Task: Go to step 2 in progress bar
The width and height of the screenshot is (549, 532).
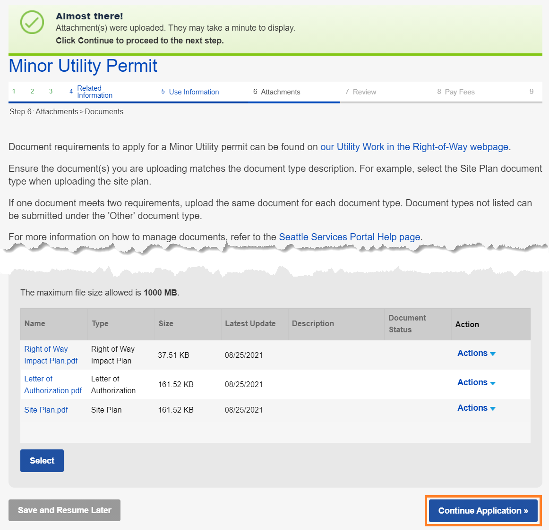Action: click(x=32, y=92)
